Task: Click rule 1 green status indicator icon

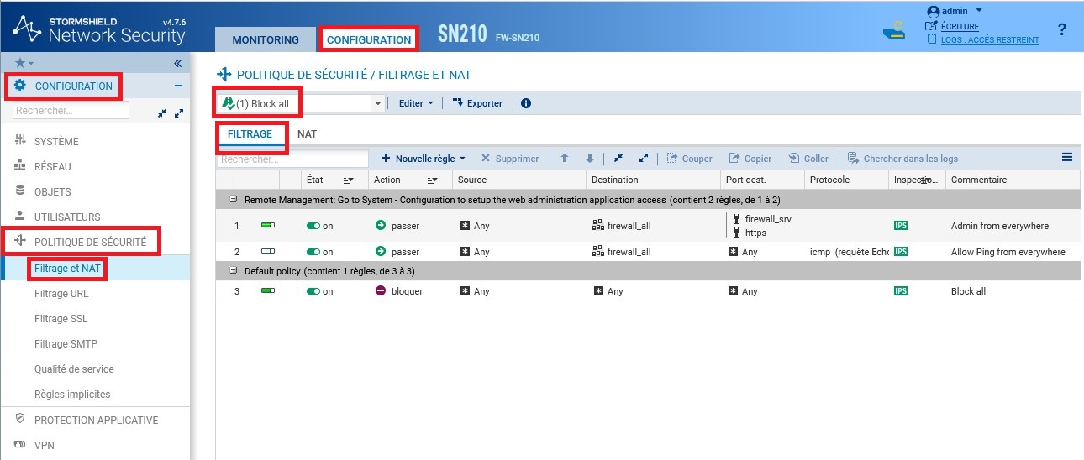Action: point(268,226)
